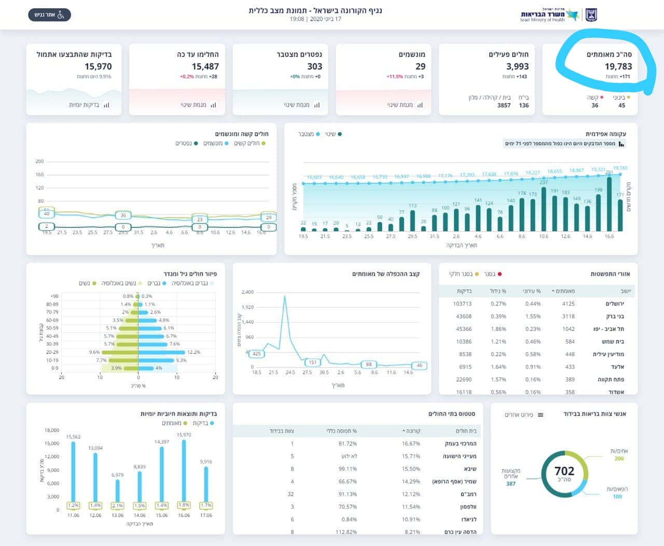Toggle the שינוי legend series in epidemic curve
Viewport: 664px width, 546px height.
tap(334, 134)
